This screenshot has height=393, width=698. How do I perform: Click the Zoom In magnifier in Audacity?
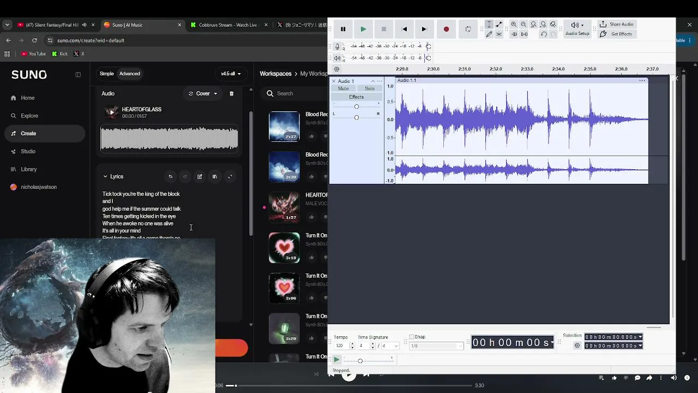coord(514,25)
